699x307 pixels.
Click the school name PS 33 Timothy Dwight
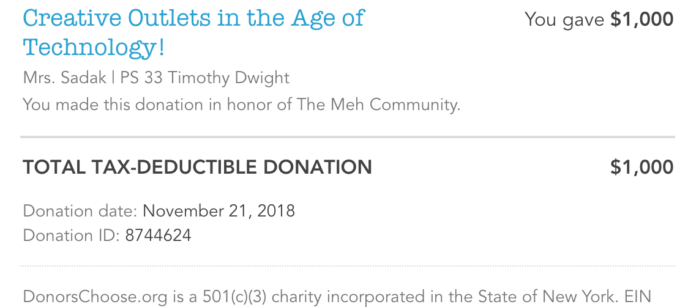[x=205, y=78]
